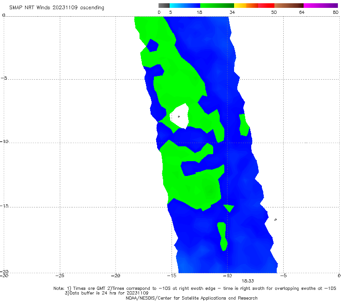Click the gray segment of the color bar
343x301 pixels.
(164, 6)
